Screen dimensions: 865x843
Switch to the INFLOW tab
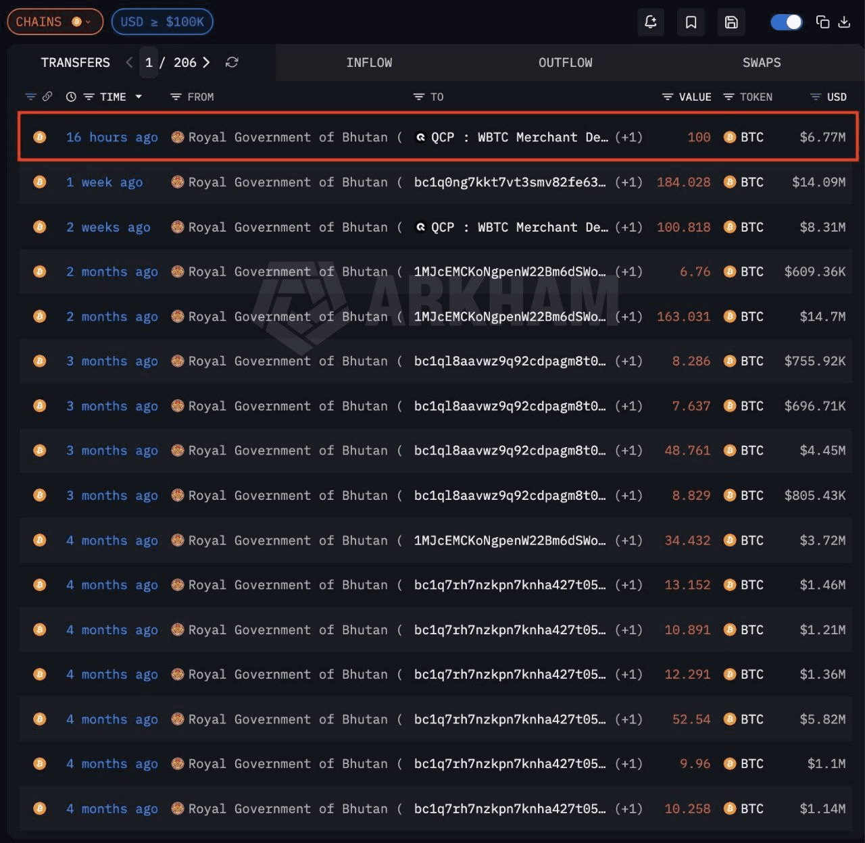[x=369, y=62]
